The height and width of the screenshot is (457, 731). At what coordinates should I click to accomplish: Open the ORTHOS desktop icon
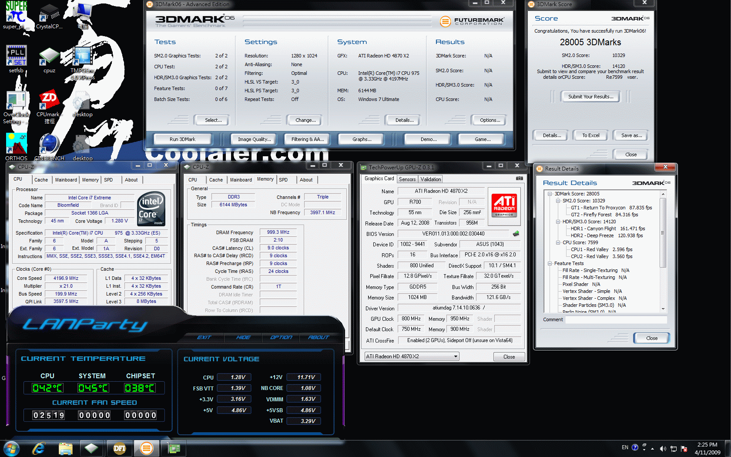pos(16,147)
